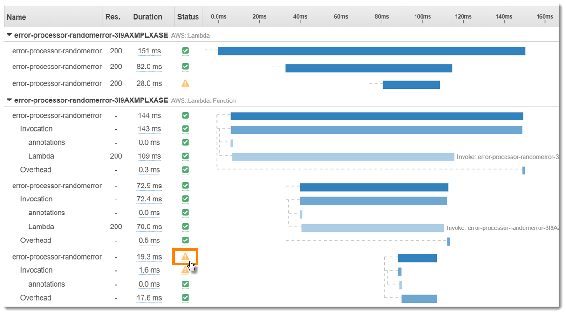The image size is (566, 314).
Task: Select the light-blue 70.0 ms Lambda subsegment bar
Action: tap(373, 228)
